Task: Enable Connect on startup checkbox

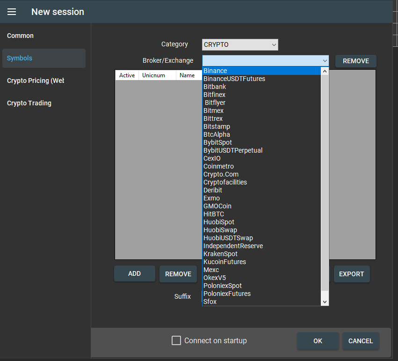Action: point(176,340)
